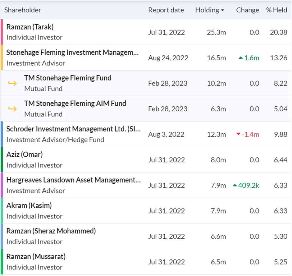292x276 pixels.
Task: Open shareholder Ramzan (Mussarat)
Action: (36, 257)
